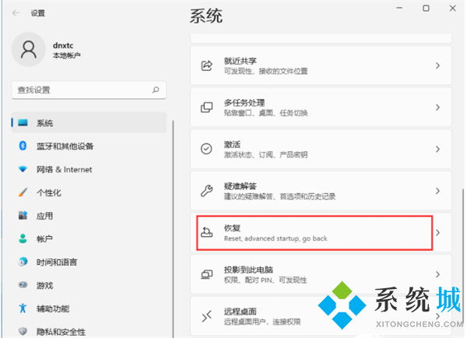
Task: Click the 激活 checkmark circle icon
Action: coord(206,149)
